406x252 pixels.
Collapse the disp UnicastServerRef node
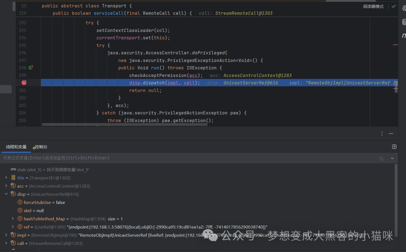6,194
